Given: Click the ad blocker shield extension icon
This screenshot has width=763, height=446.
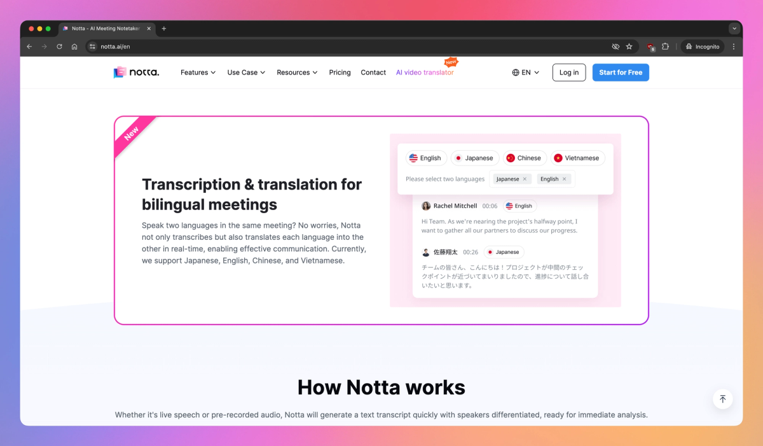Looking at the screenshot, I should pos(649,46).
